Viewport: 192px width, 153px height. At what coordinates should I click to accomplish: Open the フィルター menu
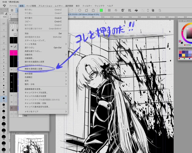(87, 6)
